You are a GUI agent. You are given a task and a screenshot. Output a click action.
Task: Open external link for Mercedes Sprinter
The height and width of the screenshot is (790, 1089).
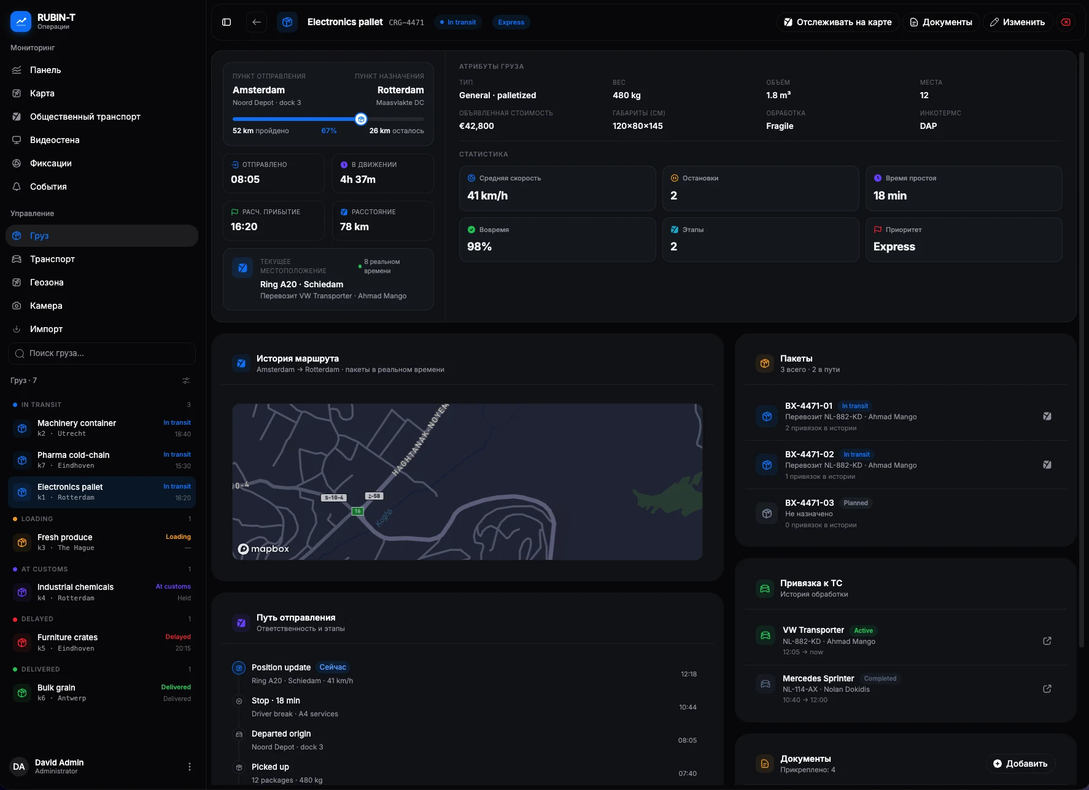(1047, 689)
